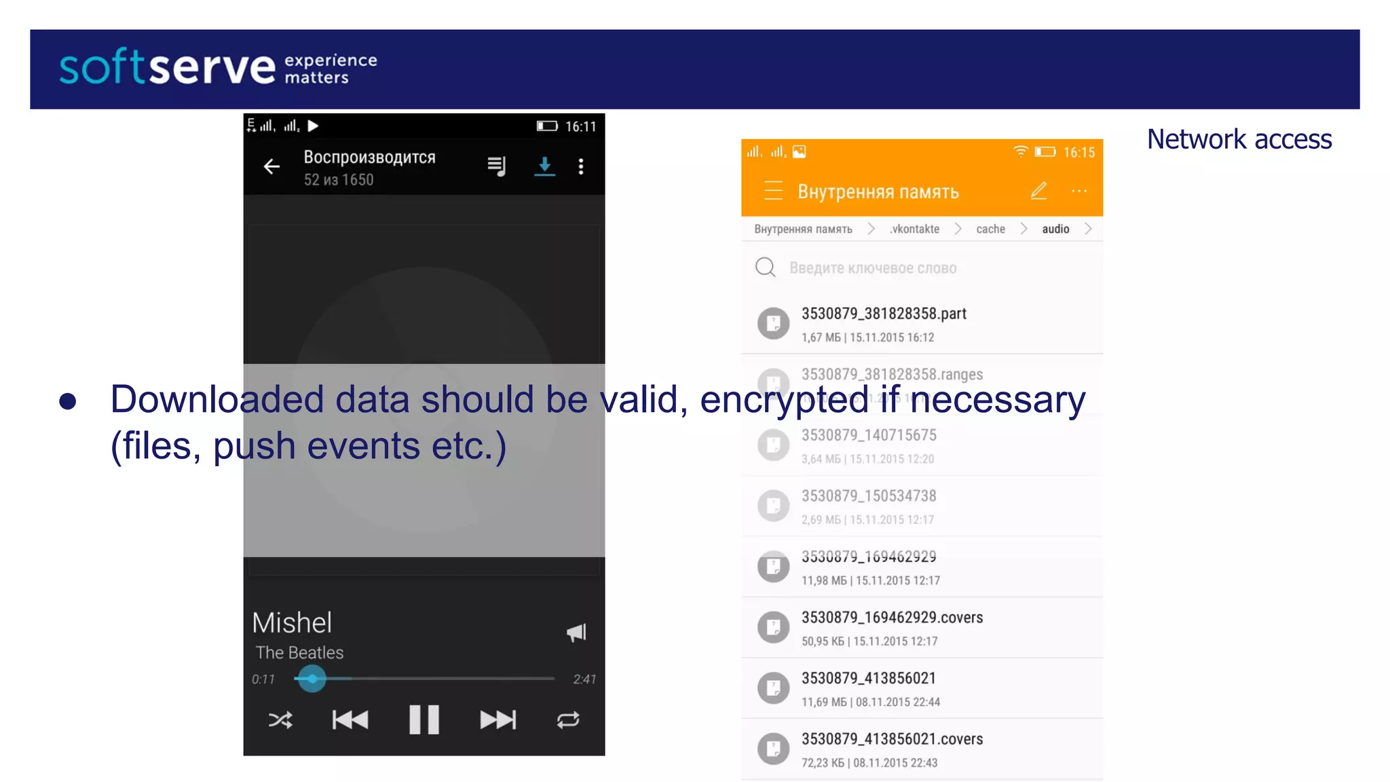Pause the playing song

(424, 720)
